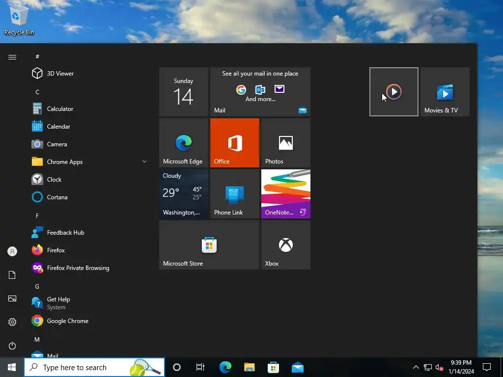
Task: Click the letter C section header
Action: coord(37,92)
